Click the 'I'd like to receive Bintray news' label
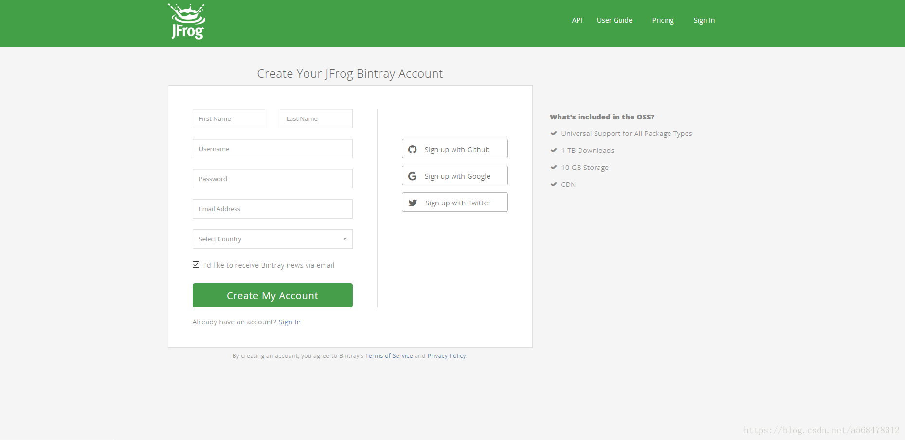 [269, 265]
